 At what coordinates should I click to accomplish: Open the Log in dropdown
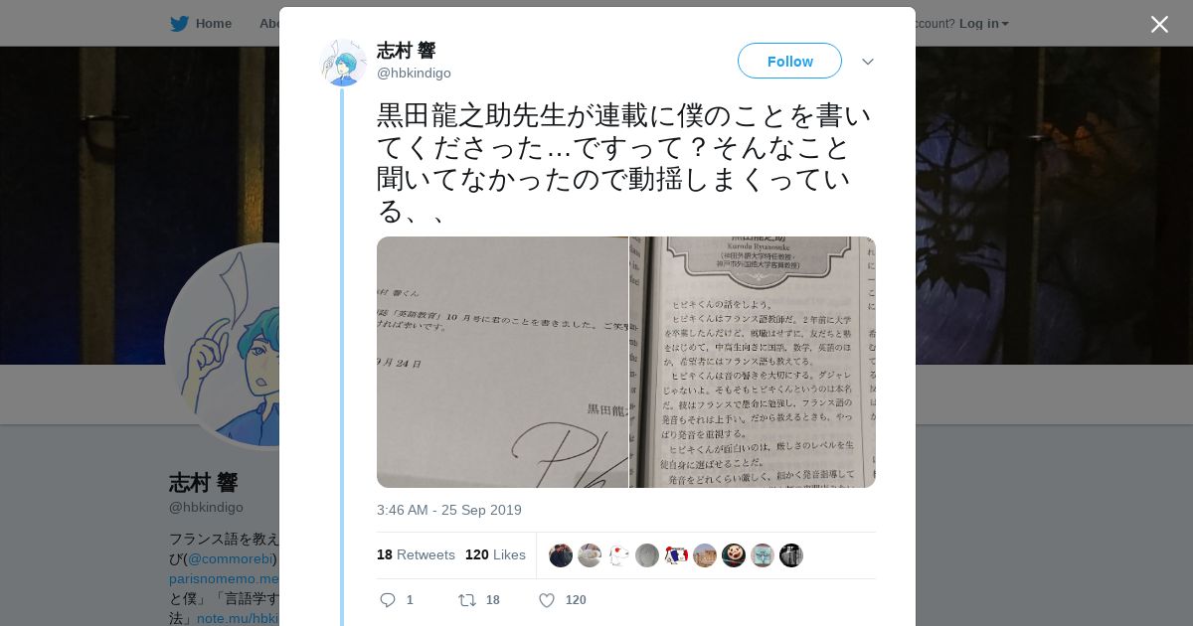point(984,23)
